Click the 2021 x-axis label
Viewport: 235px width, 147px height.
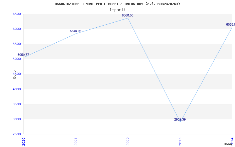click(x=76, y=141)
